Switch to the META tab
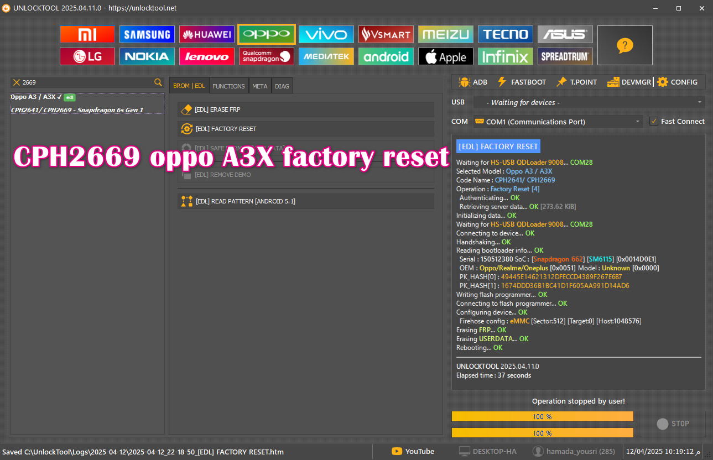Viewport: 713px width, 460px height. coord(259,86)
